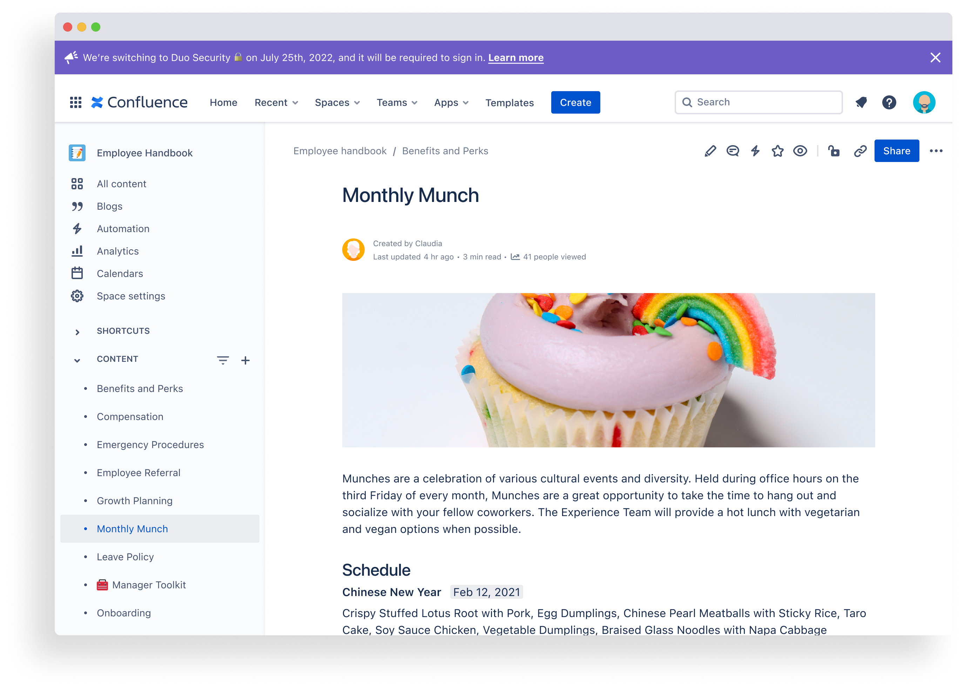Click the blue Create button
Image resolution: width=965 pixels, height=690 pixels.
coord(575,102)
